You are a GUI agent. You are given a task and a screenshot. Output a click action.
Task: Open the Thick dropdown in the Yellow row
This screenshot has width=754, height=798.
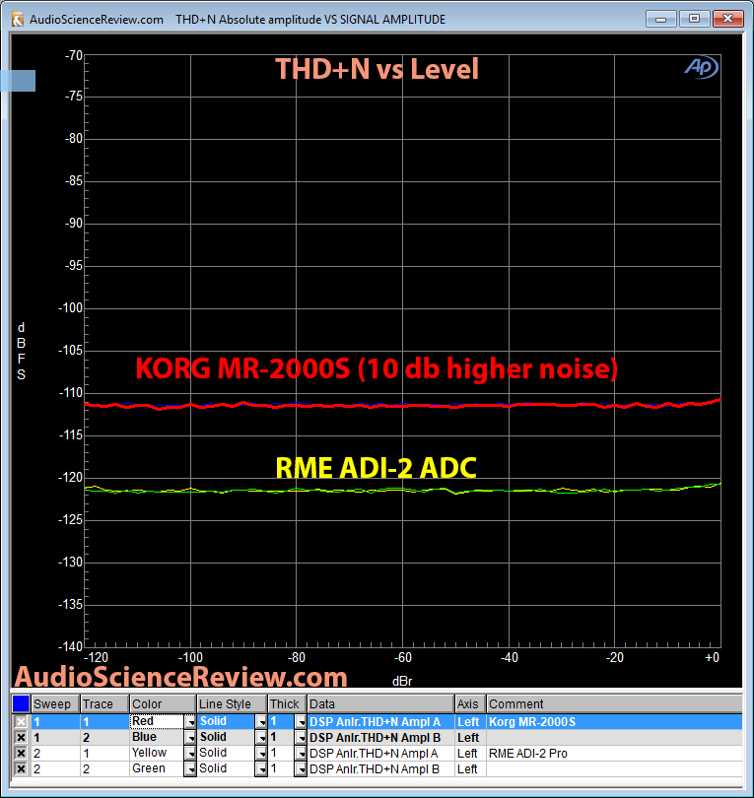pyautogui.click(x=301, y=754)
